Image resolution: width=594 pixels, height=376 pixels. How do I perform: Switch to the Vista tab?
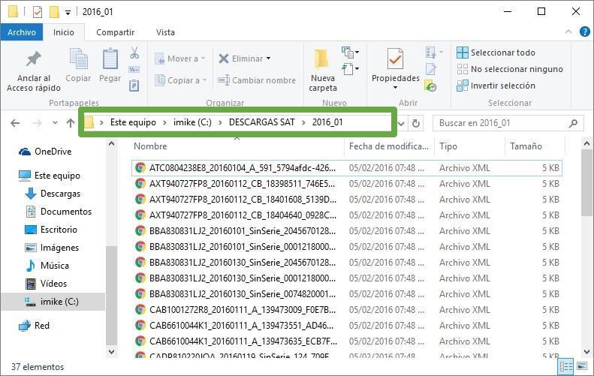point(165,32)
